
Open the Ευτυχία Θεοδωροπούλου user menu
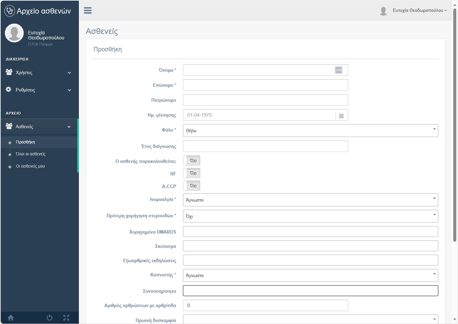(420, 11)
